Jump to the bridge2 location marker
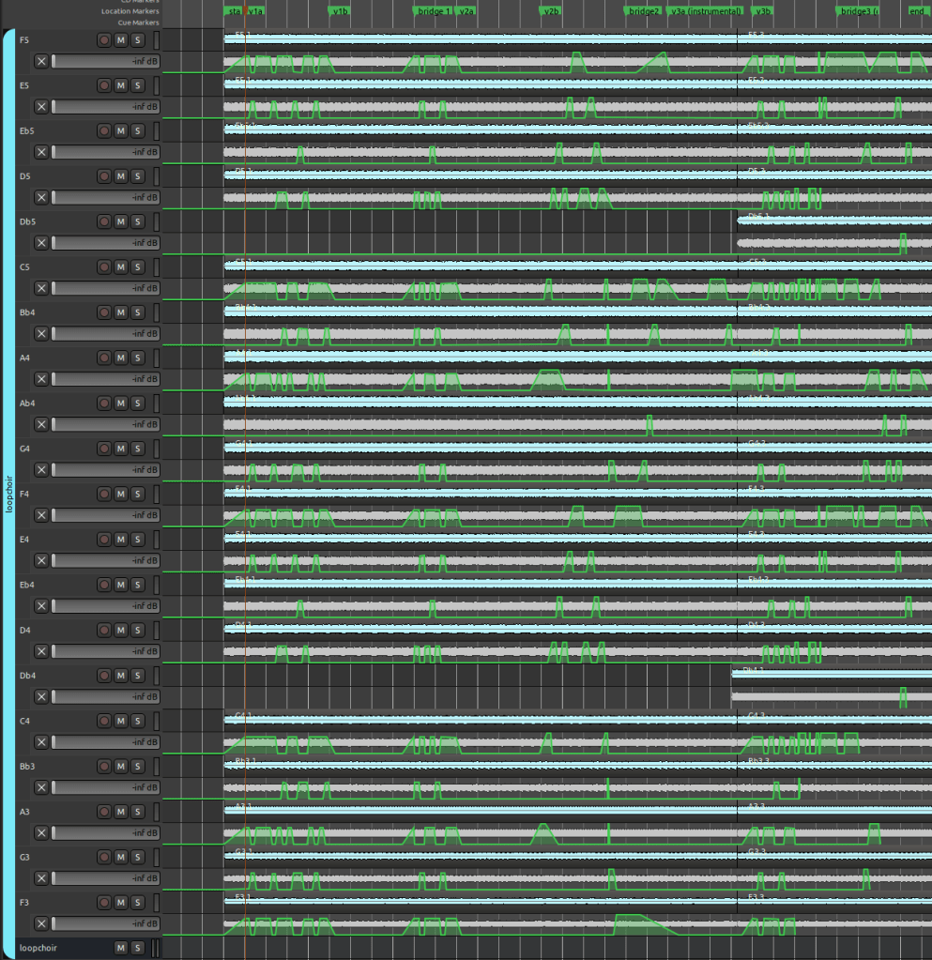Image resolution: width=932 pixels, height=960 pixels. (644, 11)
